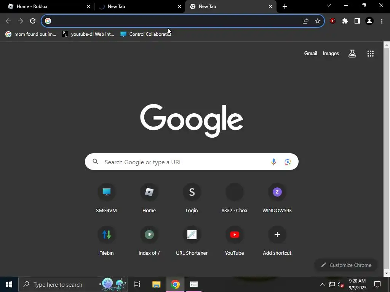The image size is (390, 292).
Task: Open Roblox Home shortcut
Action: [x=149, y=198]
